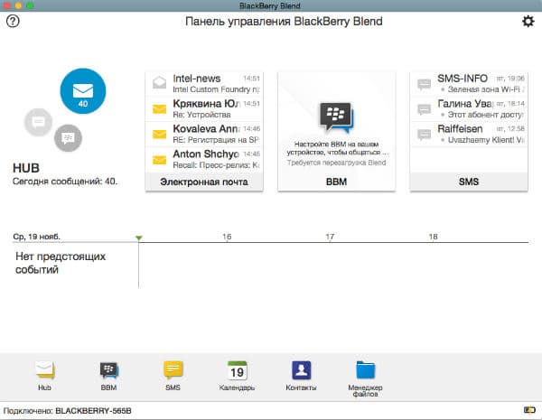Open the help question mark icon
The height and width of the screenshot is (420, 542).
point(13,21)
